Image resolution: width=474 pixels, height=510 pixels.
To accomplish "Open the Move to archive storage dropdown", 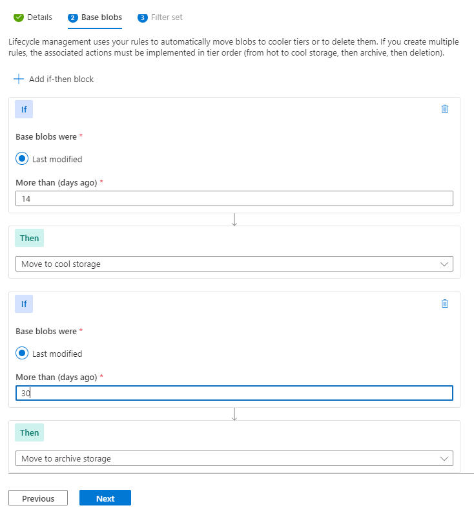I will [x=234, y=458].
